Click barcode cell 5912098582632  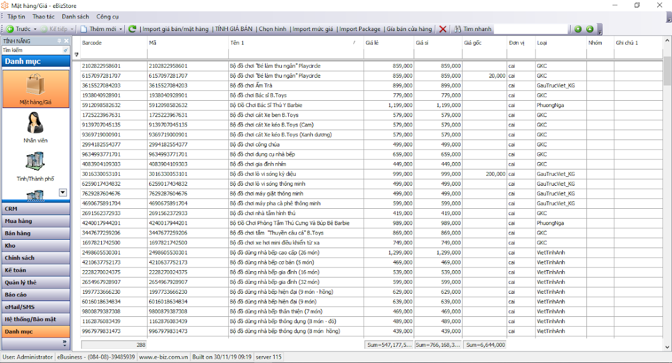[x=114, y=105]
